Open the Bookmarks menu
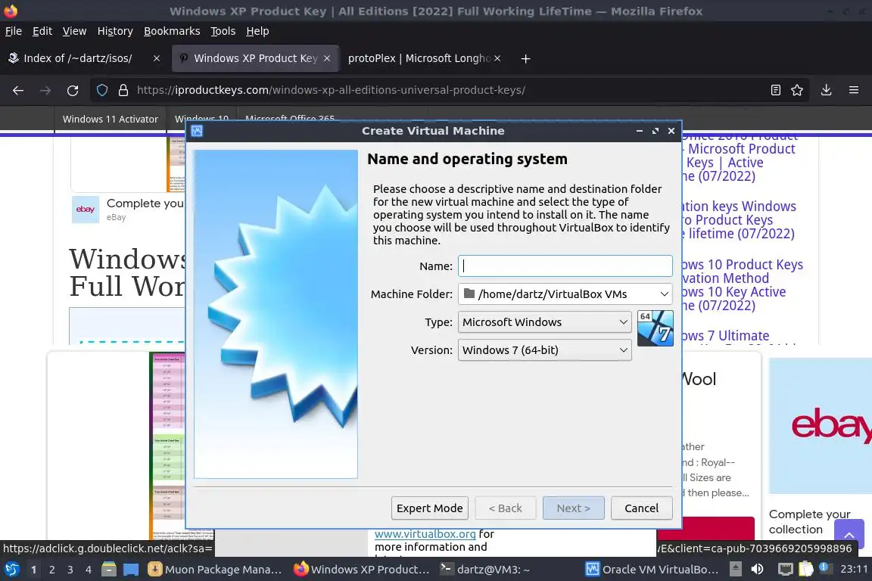The image size is (872, 581). coord(172,31)
